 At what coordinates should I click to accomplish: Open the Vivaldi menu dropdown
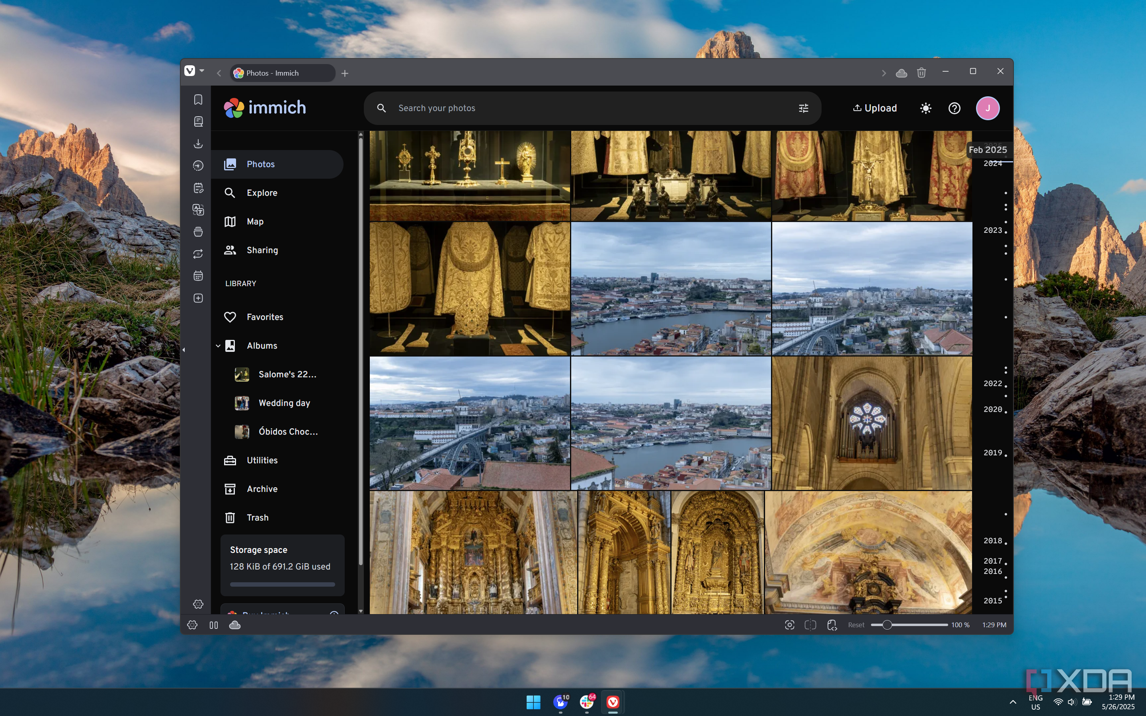(194, 71)
